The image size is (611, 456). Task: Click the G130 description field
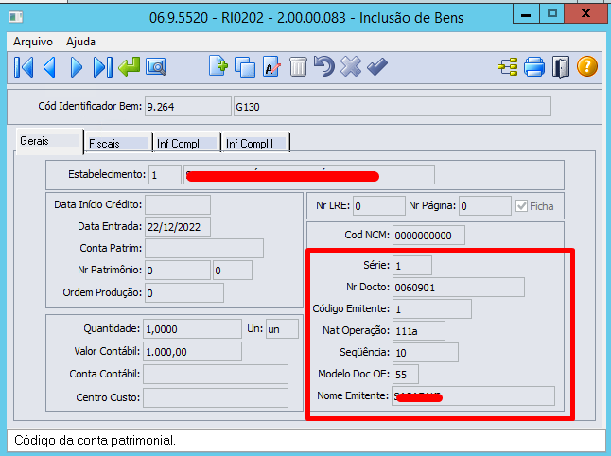coord(393,107)
